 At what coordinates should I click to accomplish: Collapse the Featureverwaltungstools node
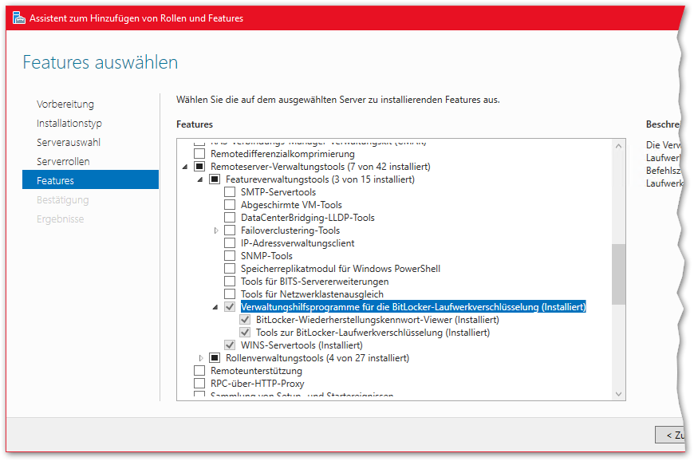[x=201, y=179]
